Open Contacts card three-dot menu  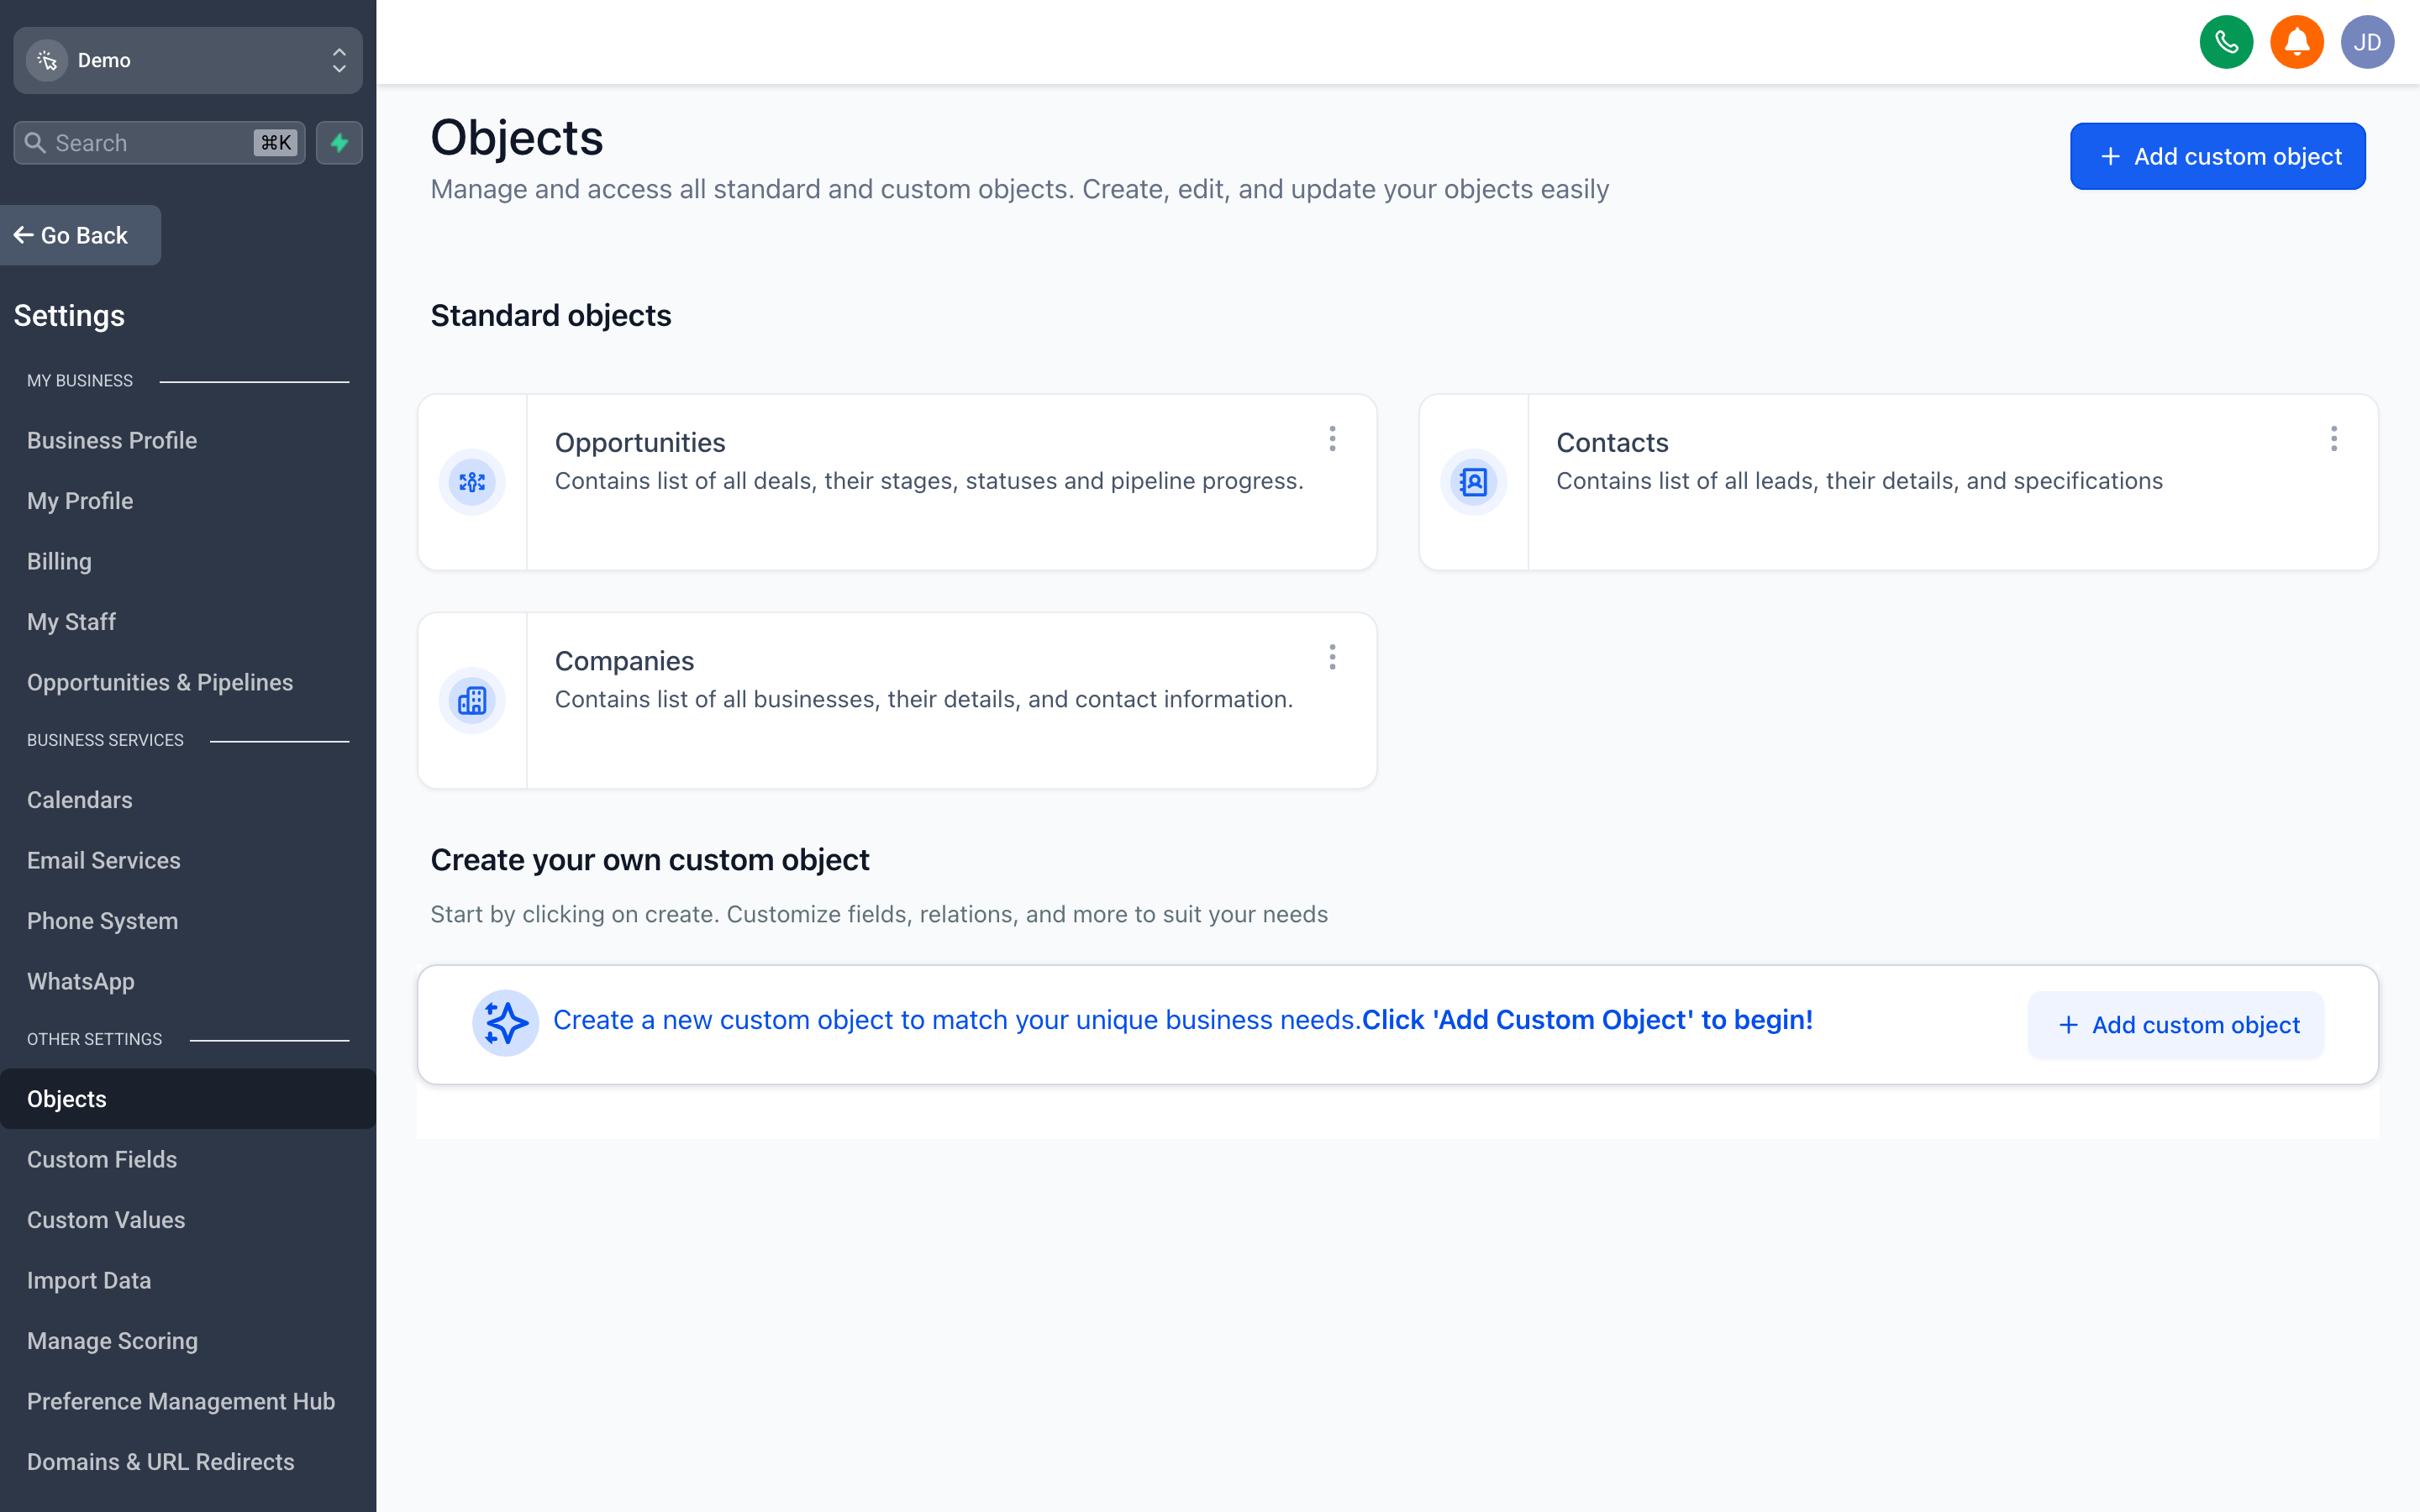(2334, 439)
